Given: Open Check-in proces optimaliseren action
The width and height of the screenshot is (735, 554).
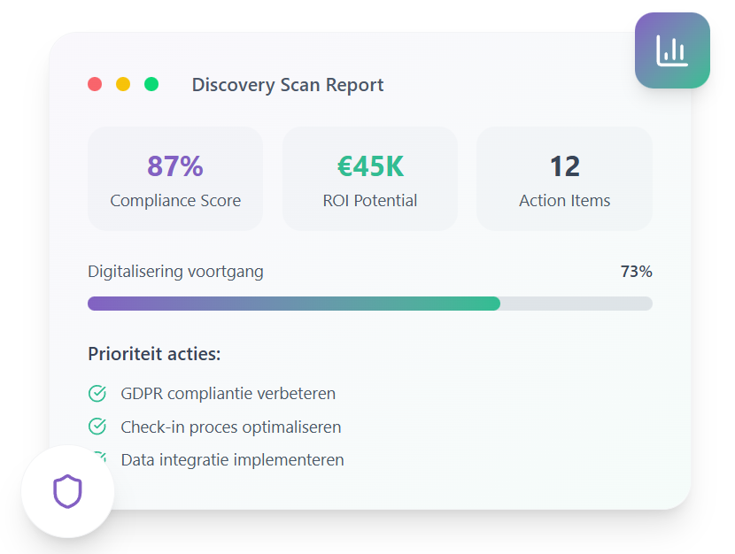Looking at the screenshot, I should 231,427.
